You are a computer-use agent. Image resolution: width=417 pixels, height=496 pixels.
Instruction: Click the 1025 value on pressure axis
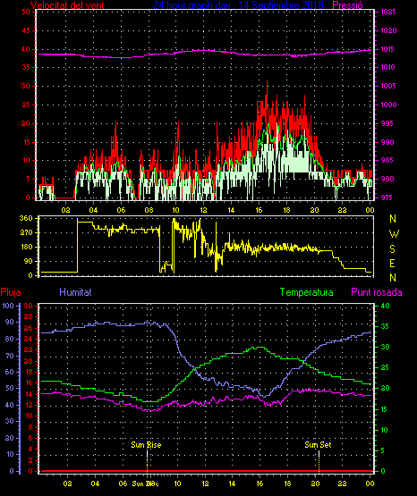click(x=388, y=12)
